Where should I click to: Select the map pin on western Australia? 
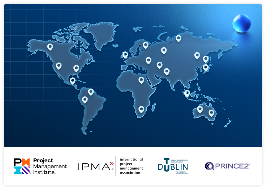click(200, 110)
